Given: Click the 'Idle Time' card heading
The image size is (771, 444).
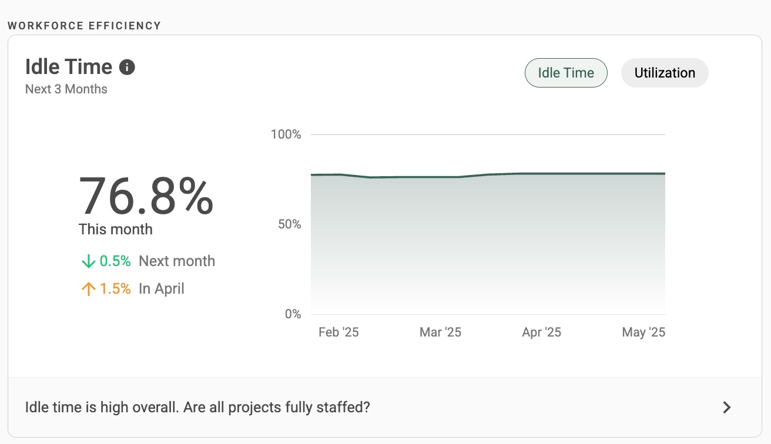Looking at the screenshot, I should (x=69, y=67).
